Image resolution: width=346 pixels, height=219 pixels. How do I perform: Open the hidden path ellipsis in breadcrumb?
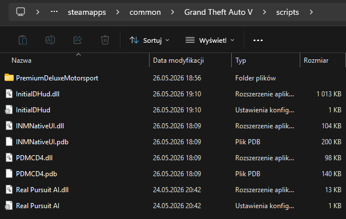click(x=54, y=11)
